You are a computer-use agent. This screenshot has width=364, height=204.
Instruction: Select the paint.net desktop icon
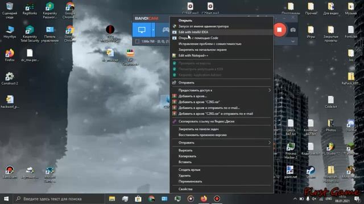point(291,172)
